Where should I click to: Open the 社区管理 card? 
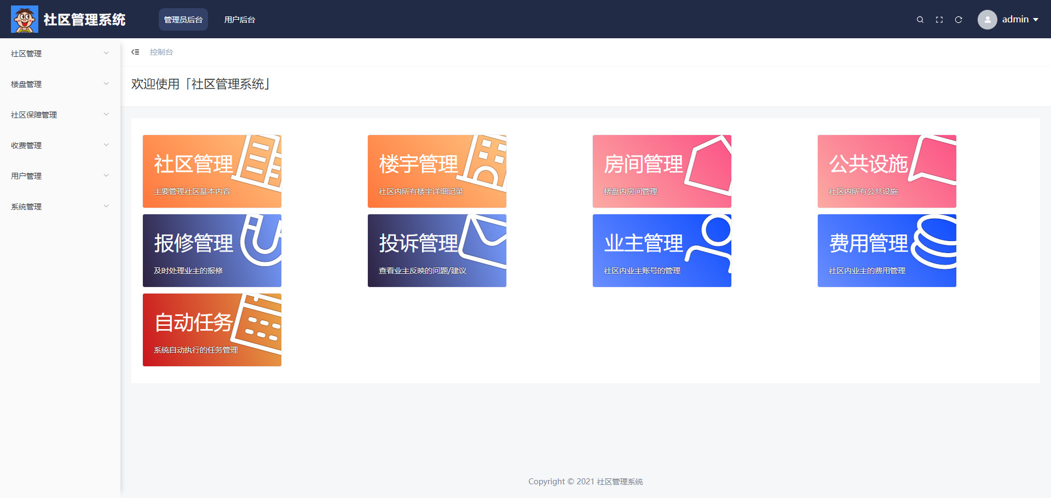point(212,171)
